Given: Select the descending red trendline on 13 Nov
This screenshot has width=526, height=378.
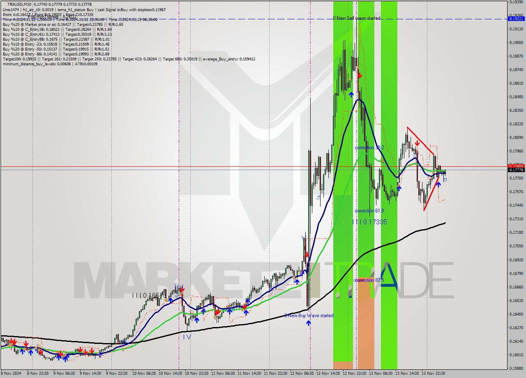Looking at the screenshot, I should pyautogui.click(x=420, y=141).
